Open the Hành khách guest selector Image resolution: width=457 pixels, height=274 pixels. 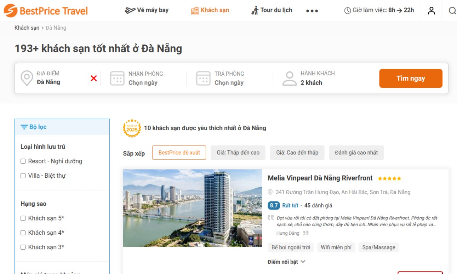pos(318,78)
